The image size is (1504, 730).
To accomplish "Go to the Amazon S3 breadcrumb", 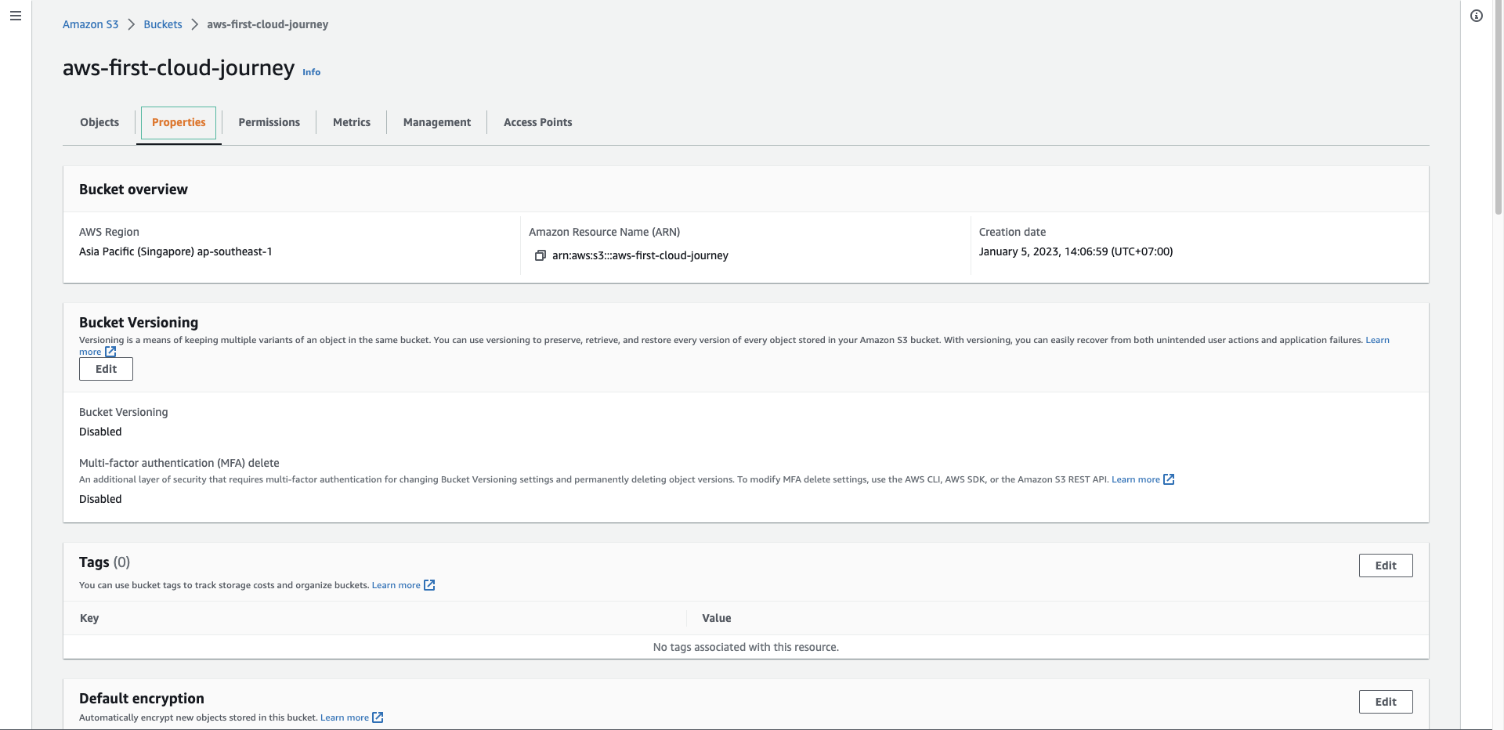I will [x=90, y=24].
